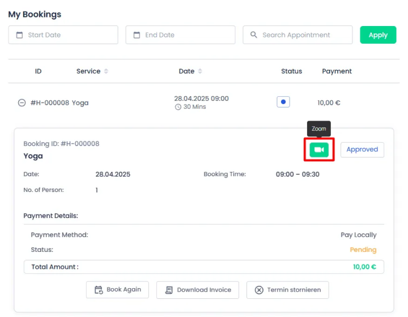This screenshot has width=408, height=317.
Task: Book the Yoga appointment again
Action: click(118, 290)
